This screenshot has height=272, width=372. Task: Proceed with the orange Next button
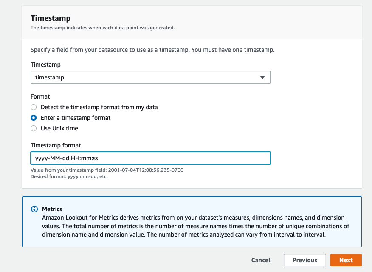point(346,260)
